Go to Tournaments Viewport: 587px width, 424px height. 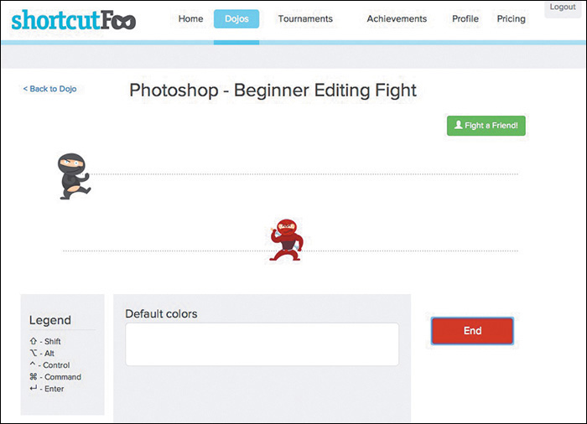point(305,19)
